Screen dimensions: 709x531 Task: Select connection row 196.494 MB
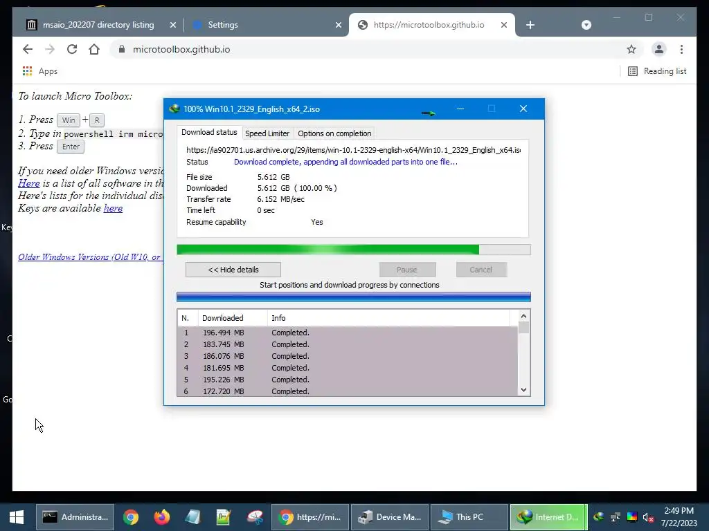[x=348, y=333]
